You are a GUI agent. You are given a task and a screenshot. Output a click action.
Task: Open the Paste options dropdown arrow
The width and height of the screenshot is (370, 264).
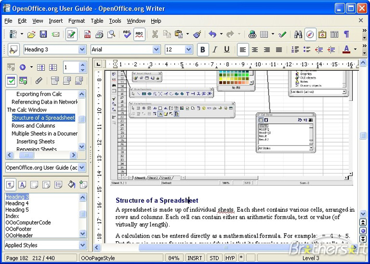point(187,34)
